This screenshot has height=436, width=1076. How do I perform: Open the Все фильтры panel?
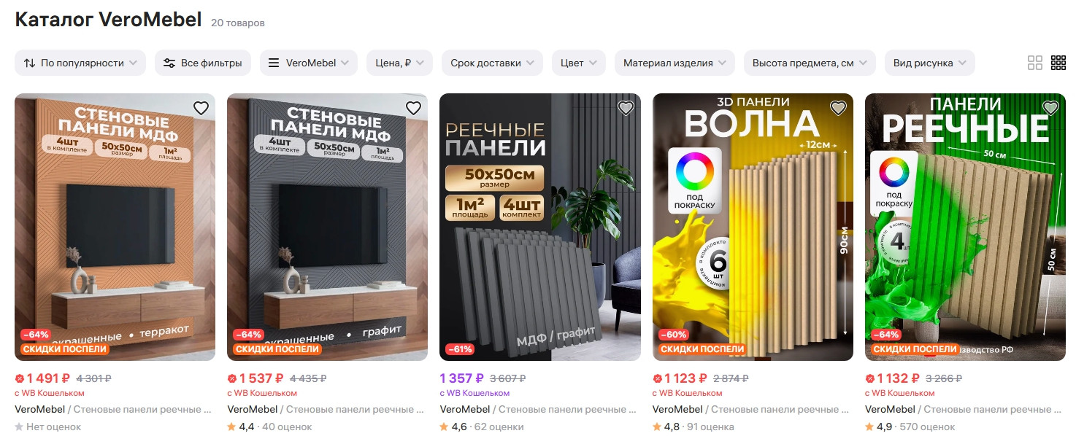pos(203,63)
